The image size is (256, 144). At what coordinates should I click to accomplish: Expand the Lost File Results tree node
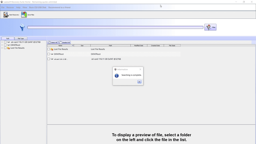pyautogui.click(x=2, y=48)
